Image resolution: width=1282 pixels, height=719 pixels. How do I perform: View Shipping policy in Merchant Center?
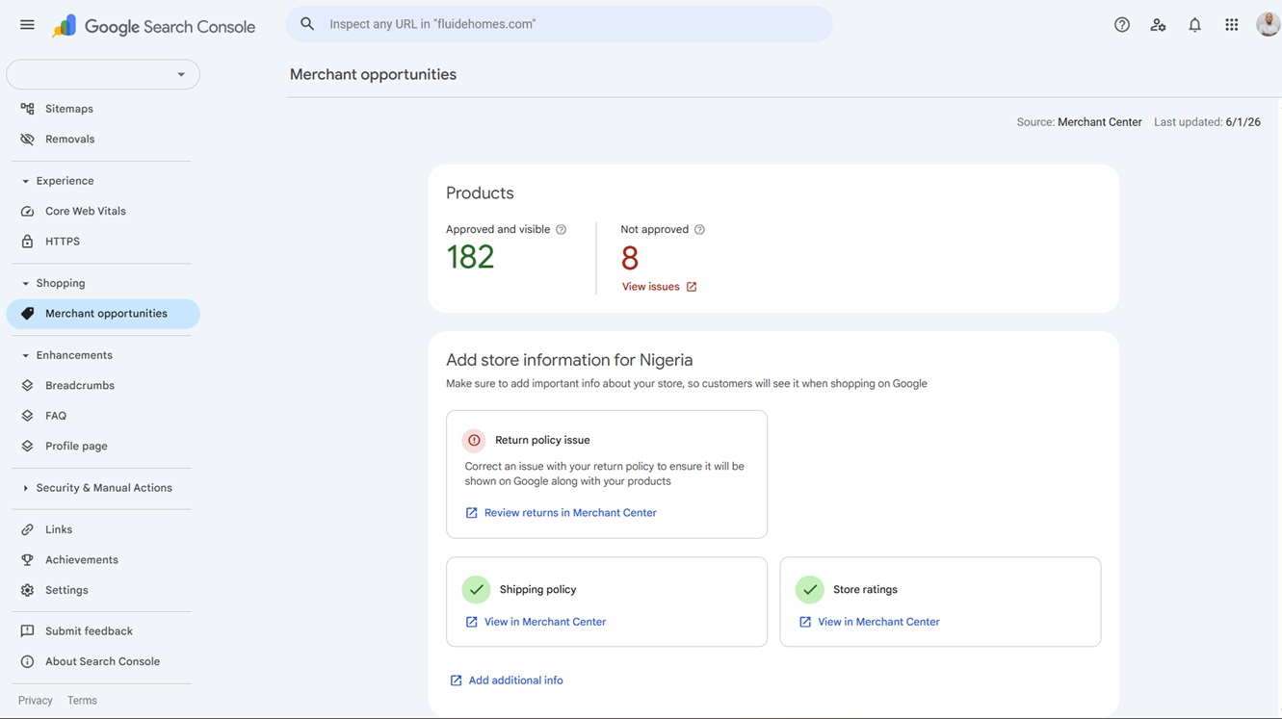pyautogui.click(x=545, y=622)
